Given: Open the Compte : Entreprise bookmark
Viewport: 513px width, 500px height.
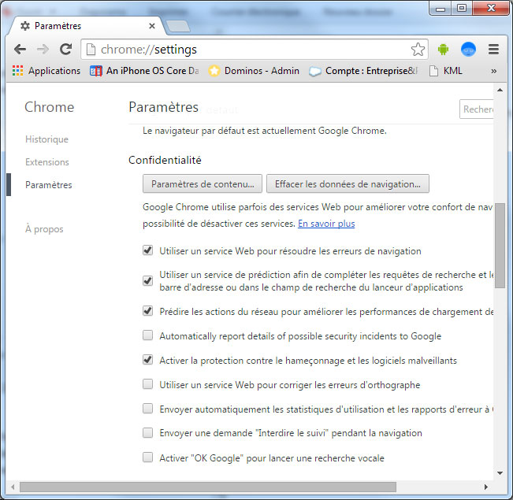Looking at the screenshot, I should coord(363,71).
